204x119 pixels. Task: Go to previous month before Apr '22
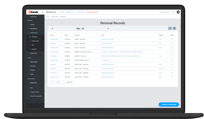52,28
